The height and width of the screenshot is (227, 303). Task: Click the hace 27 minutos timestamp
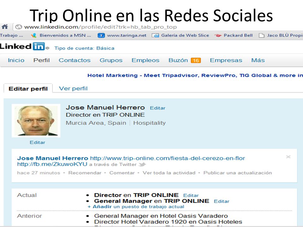(39, 173)
